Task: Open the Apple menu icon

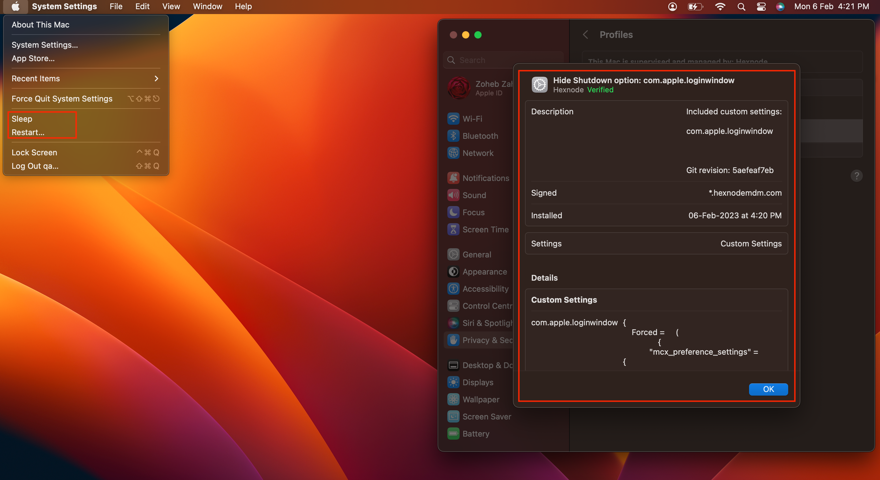Action: click(x=16, y=6)
